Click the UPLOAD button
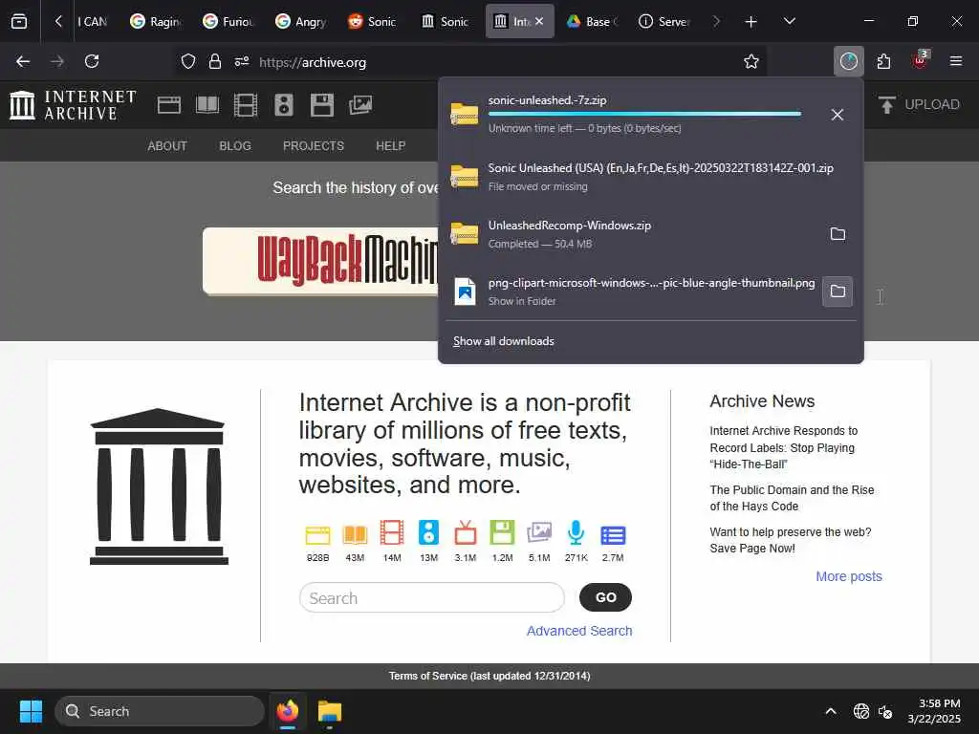Viewport: 979px width, 734px height. coord(919,104)
